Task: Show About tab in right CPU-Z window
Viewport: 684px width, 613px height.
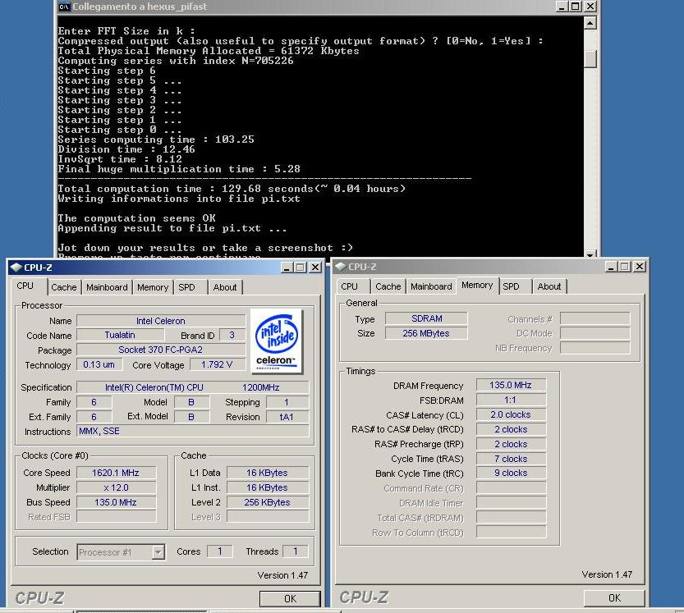Action: point(549,286)
